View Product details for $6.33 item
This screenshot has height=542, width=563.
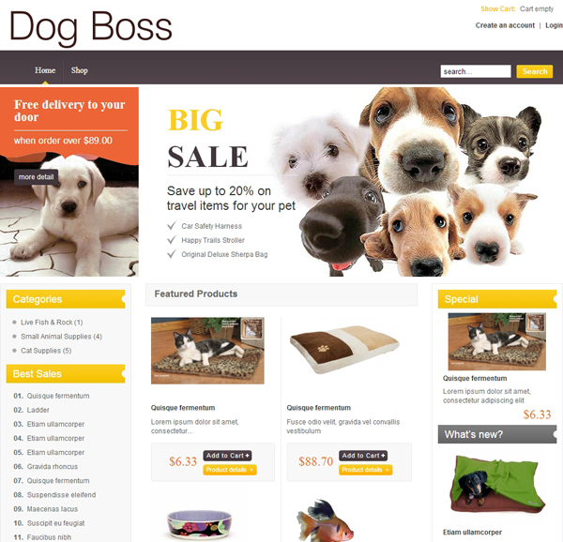[230, 470]
